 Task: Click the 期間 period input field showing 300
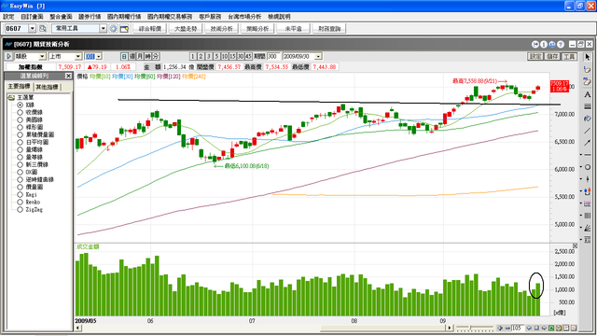click(x=273, y=56)
